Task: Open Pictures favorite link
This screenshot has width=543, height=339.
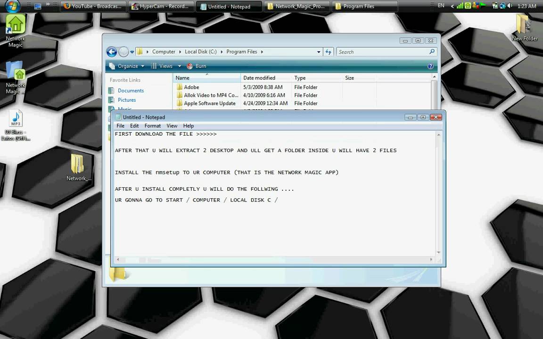Action: point(122,100)
